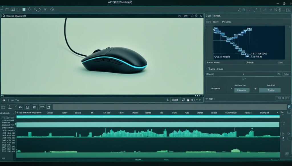
Task: Click the bright cyan track bar in timeline
Action: coord(148,116)
